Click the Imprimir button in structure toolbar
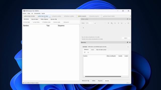Viewport: 161px width, 90px height. pyautogui.click(x=66, y=22)
